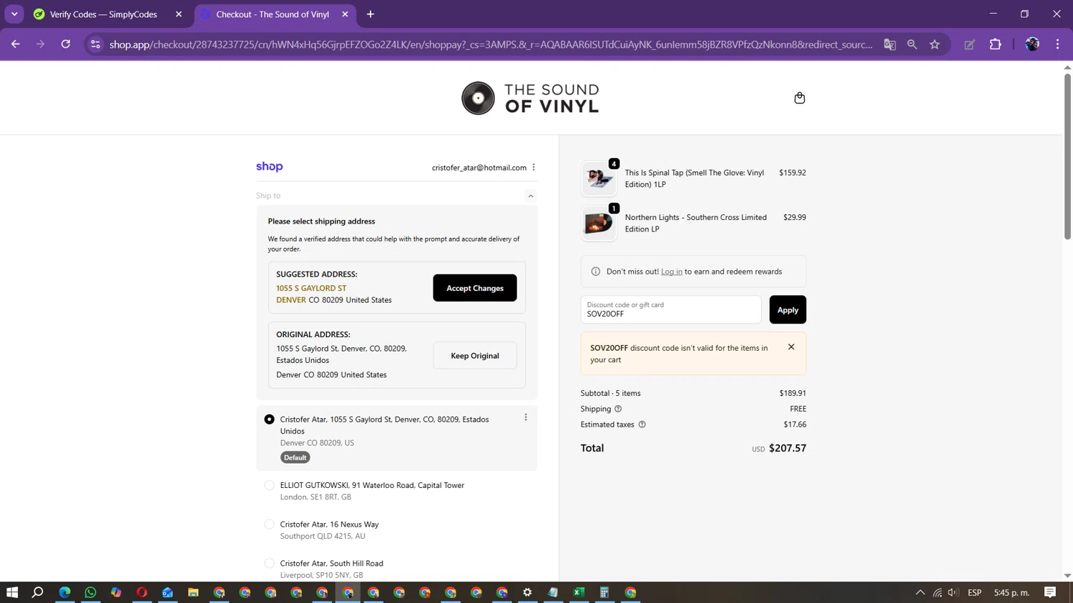Open Calculator from taskbar
The image size is (1073, 603).
[604, 592]
